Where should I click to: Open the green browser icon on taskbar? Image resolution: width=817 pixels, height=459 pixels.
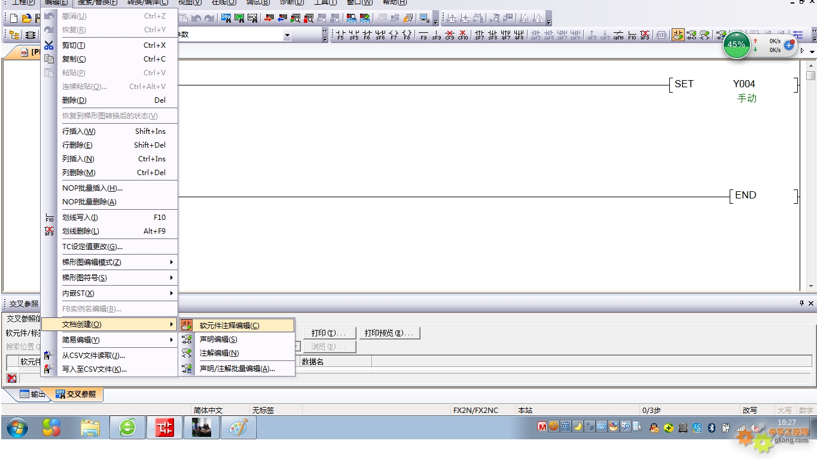pos(127,428)
